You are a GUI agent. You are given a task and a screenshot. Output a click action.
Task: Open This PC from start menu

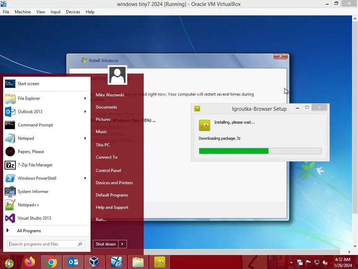pos(103,145)
